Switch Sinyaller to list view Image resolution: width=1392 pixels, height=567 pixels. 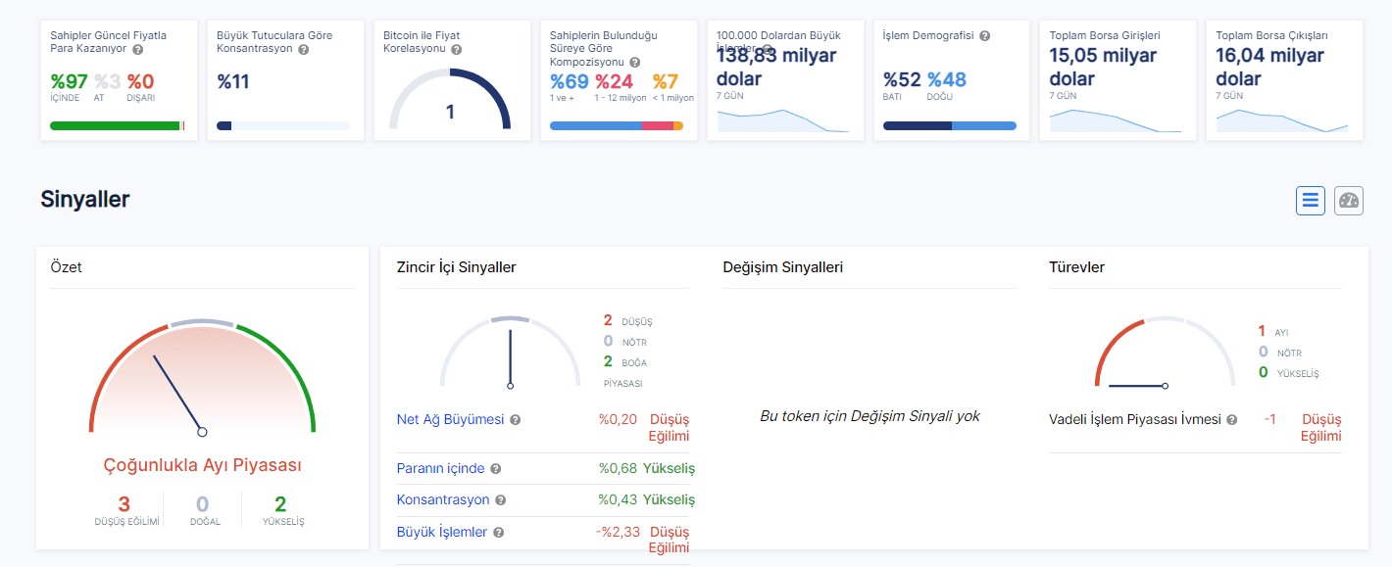1311,201
